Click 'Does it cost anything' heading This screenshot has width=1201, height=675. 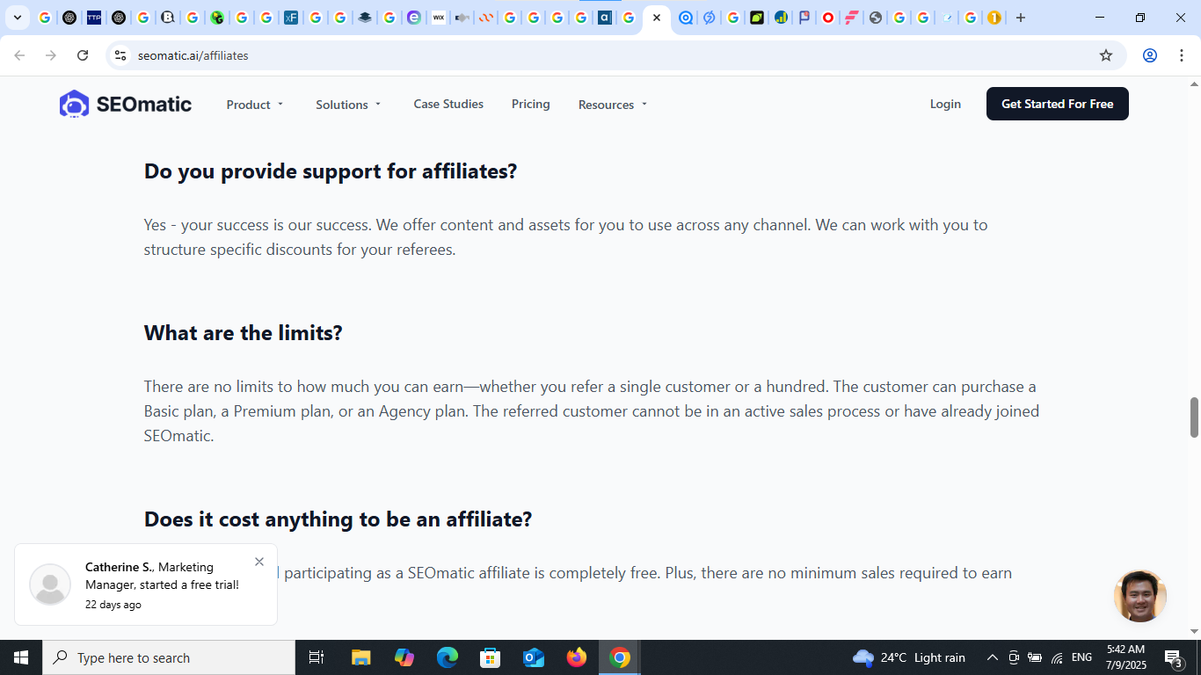[x=338, y=519]
